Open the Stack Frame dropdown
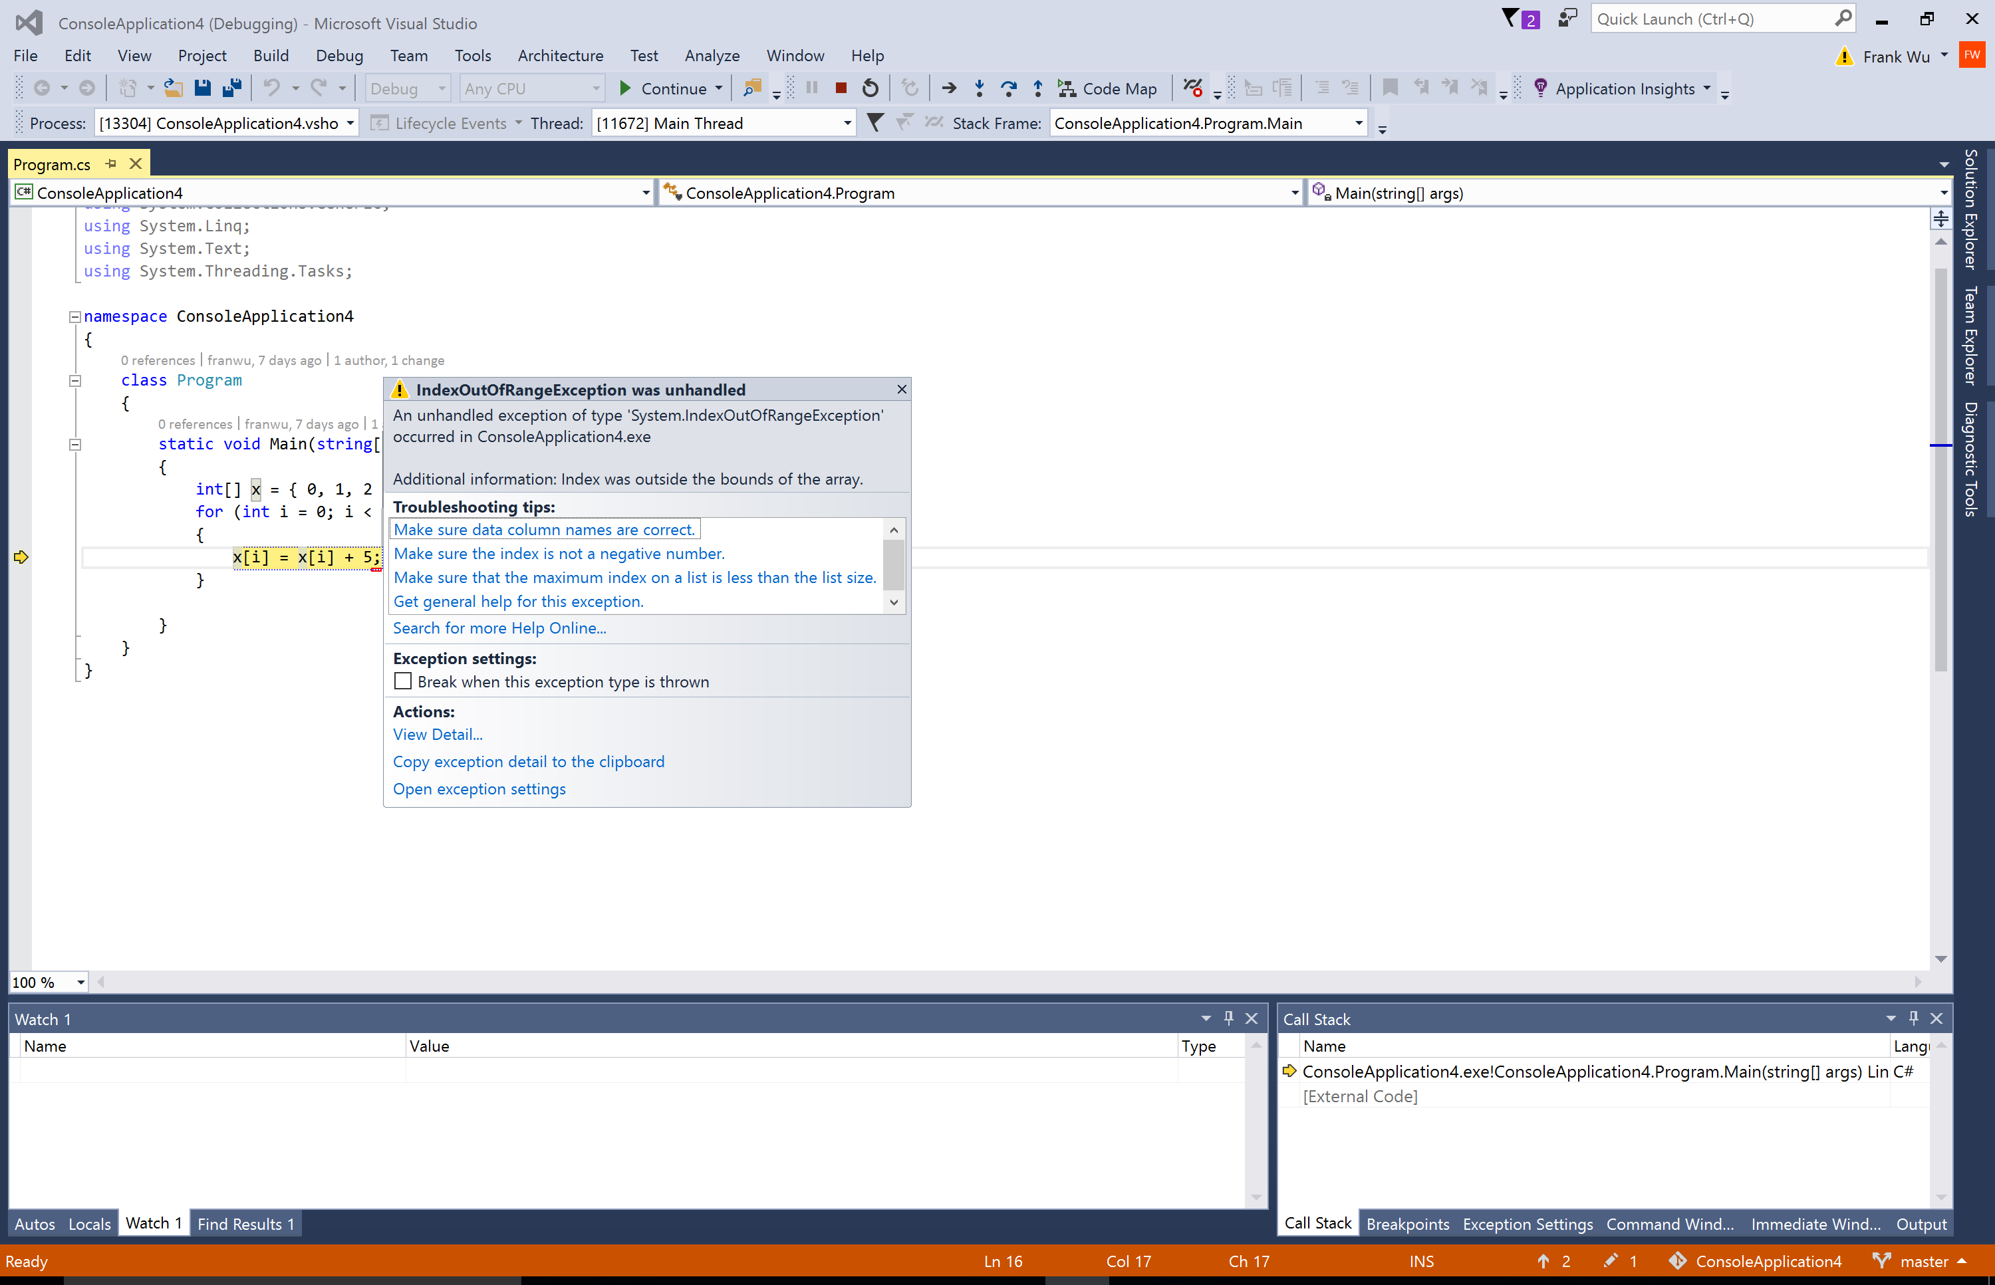The width and height of the screenshot is (1995, 1285). pyautogui.click(x=1358, y=124)
